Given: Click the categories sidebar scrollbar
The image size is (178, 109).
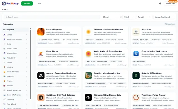Looking at the screenshot, I should [31, 64].
